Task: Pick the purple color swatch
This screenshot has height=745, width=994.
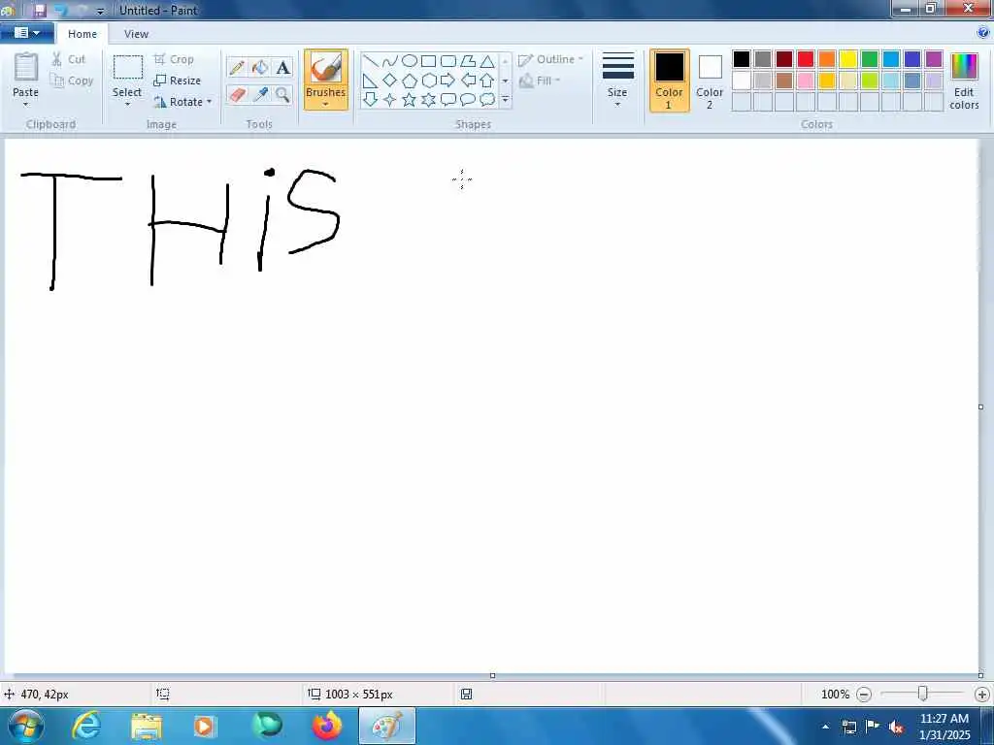Action: (x=934, y=59)
